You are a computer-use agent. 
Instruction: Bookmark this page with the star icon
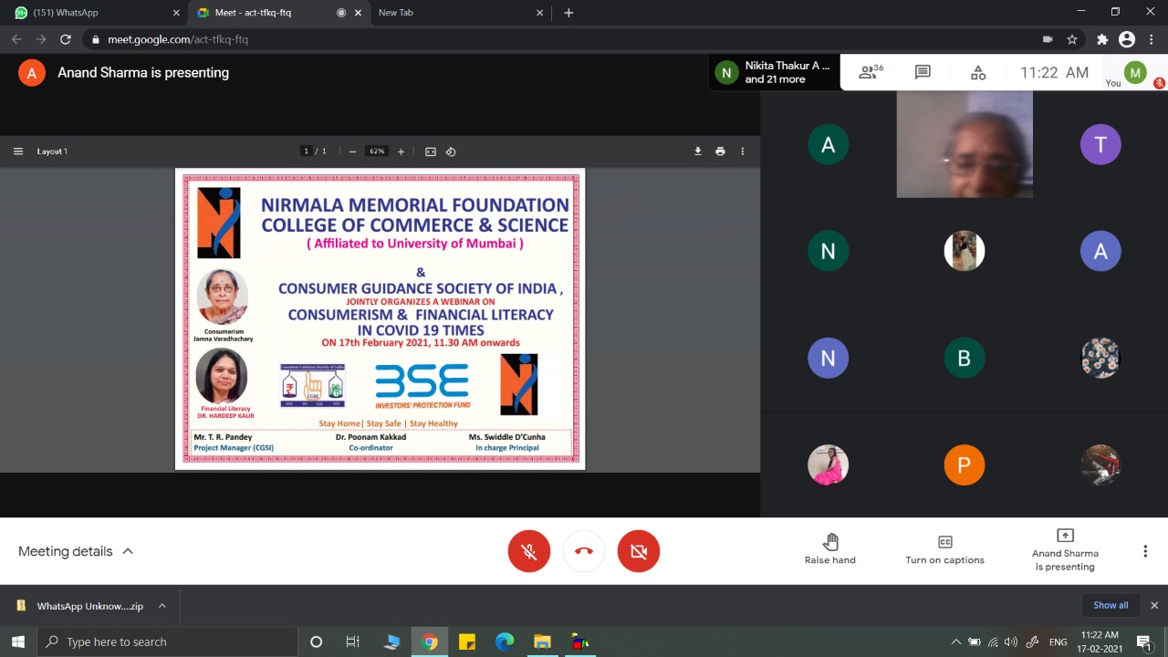(x=1072, y=39)
